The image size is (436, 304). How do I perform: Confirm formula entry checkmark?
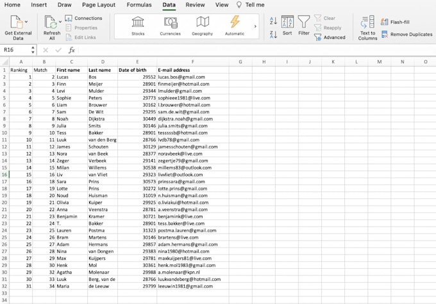58,51
